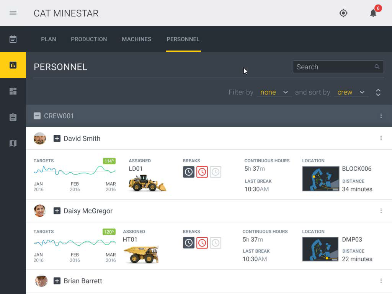Image resolution: width=392 pixels, height=294 pixels.
Task: Open the calendar icon in sidebar
Action: [13, 39]
